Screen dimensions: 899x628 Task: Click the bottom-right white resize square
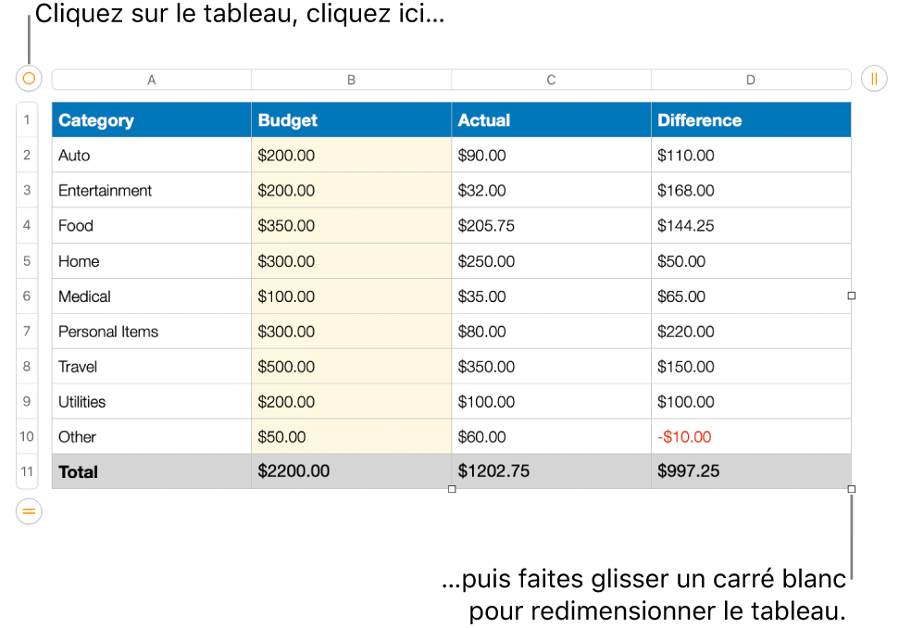(851, 489)
